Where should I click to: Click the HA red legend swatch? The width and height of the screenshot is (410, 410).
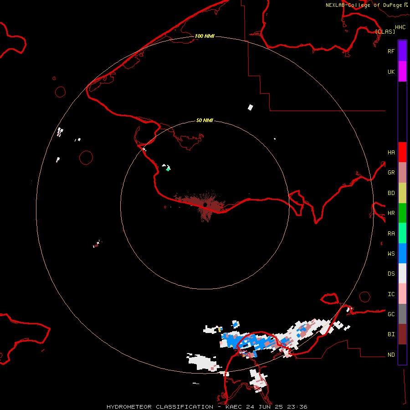click(402, 152)
